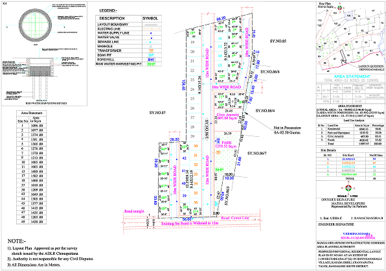Click the north compass above the SCALE text
Image resolution: width=386 pixels, height=271 pixels.
coord(348,188)
